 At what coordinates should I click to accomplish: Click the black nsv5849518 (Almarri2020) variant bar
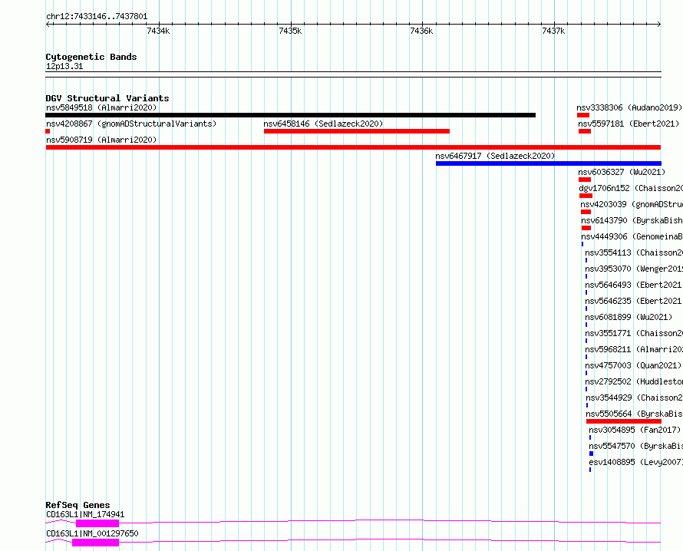pos(291,115)
